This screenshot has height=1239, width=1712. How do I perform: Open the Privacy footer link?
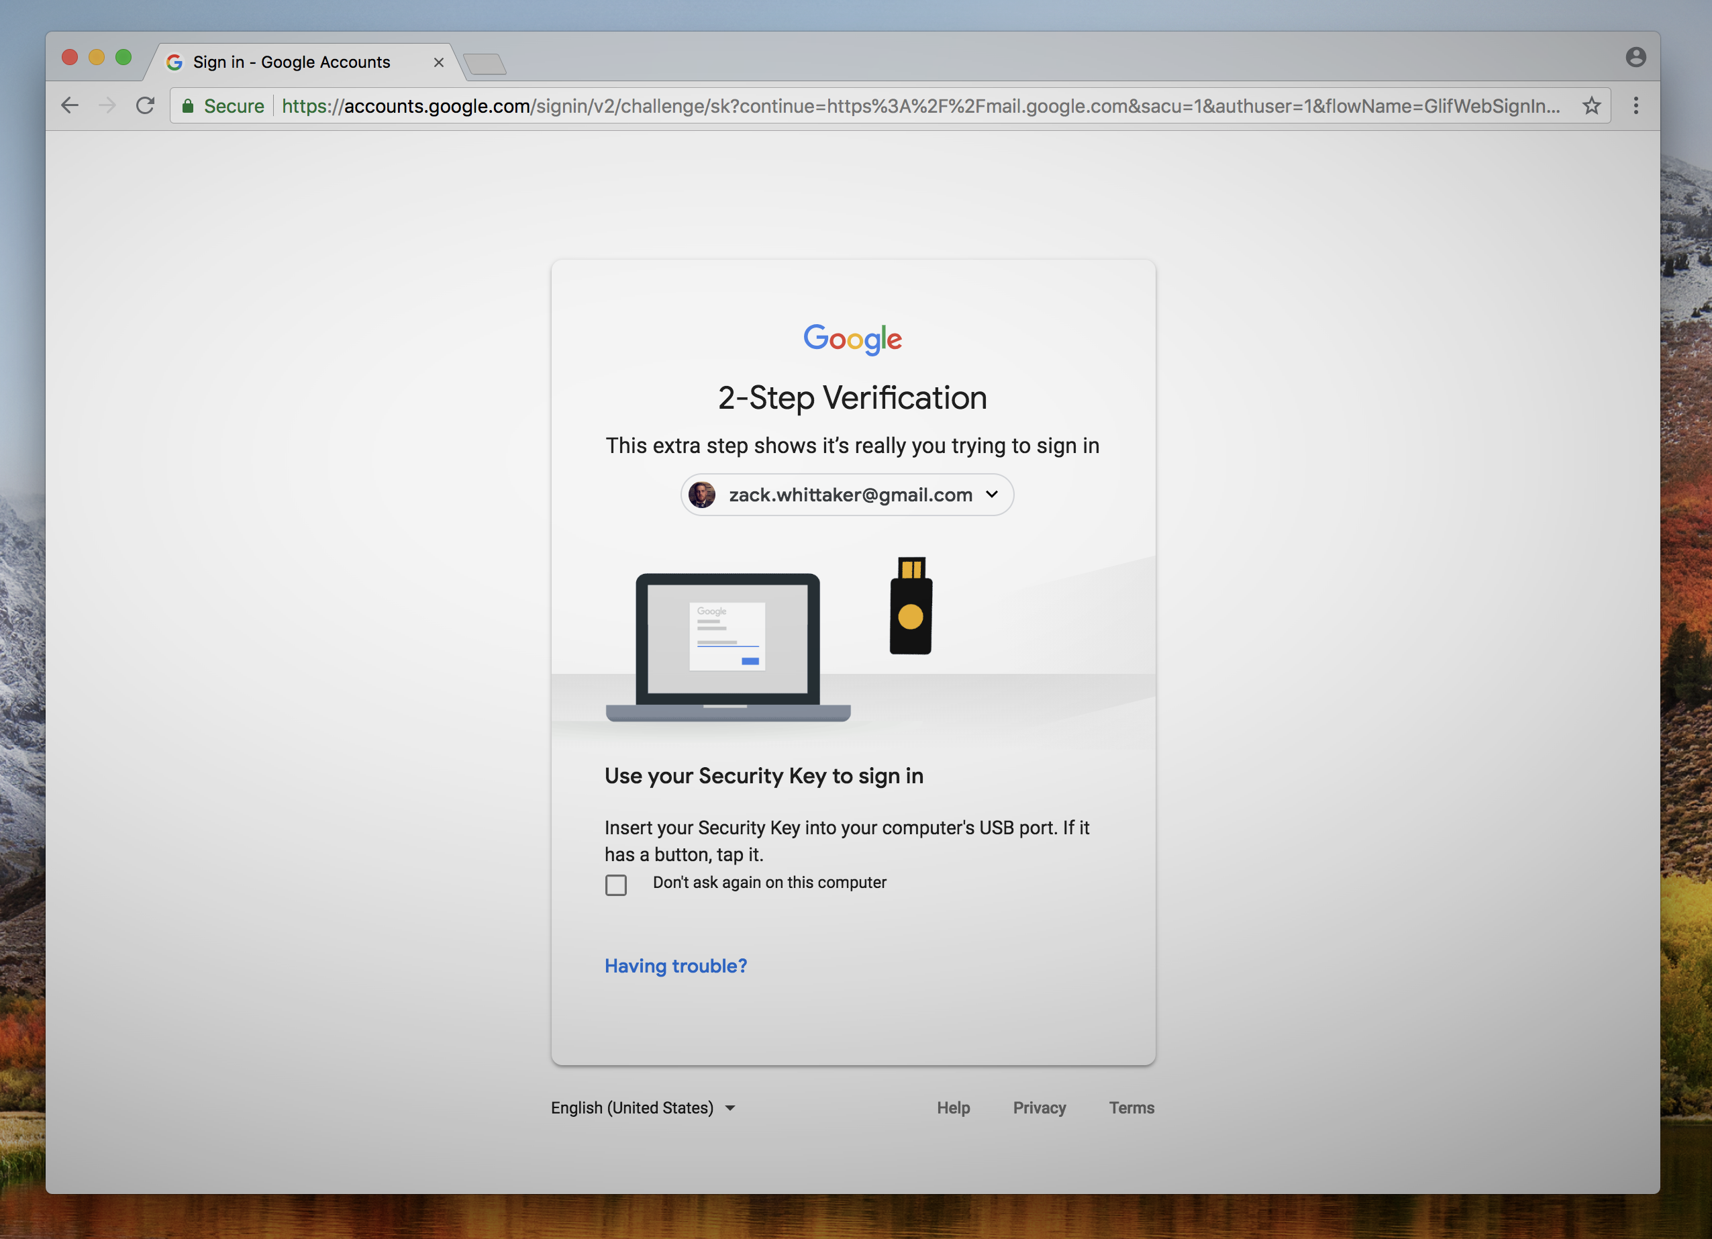[1040, 1107]
